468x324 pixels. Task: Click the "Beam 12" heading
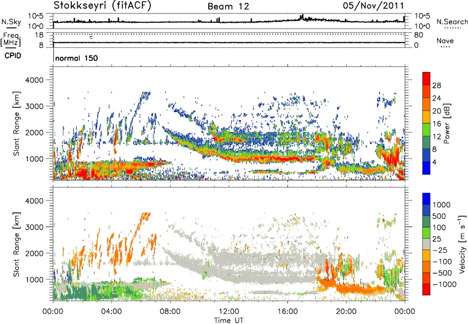click(228, 6)
